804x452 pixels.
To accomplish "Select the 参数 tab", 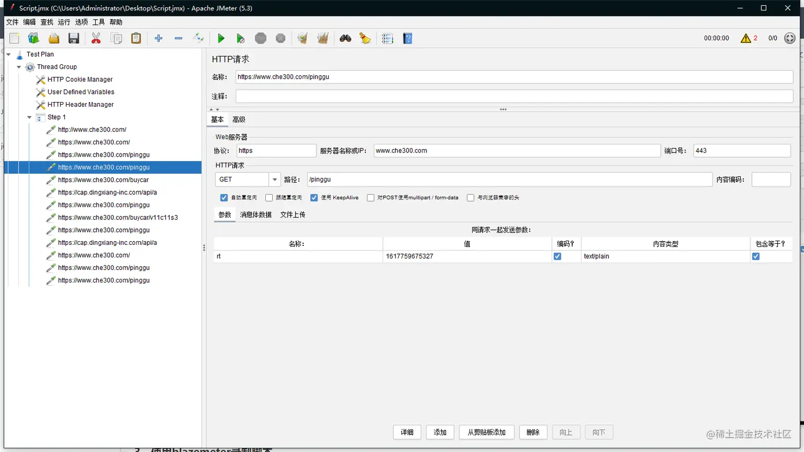I will coord(225,215).
